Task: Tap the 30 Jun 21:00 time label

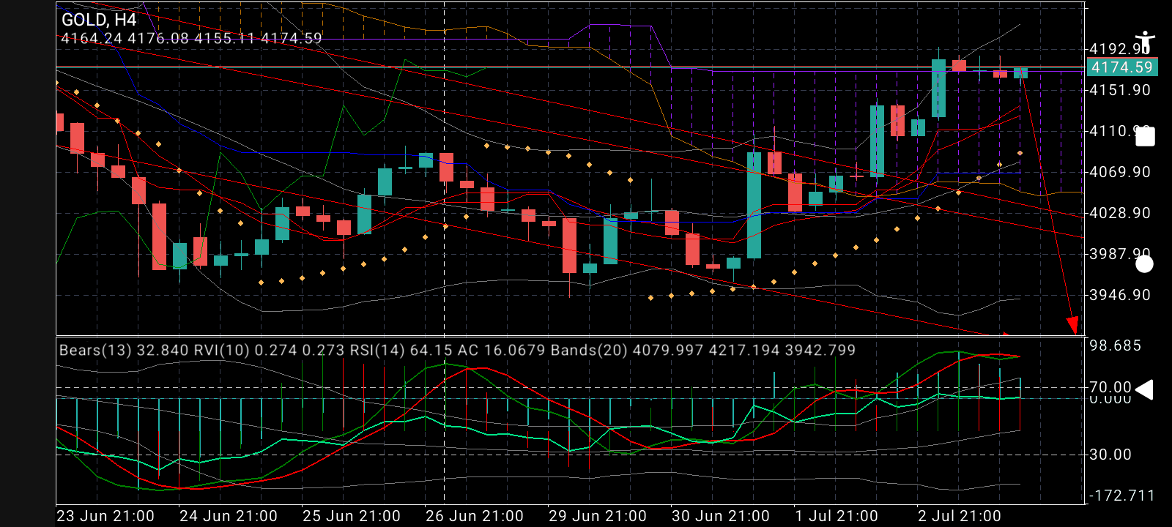Action: click(721, 516)
